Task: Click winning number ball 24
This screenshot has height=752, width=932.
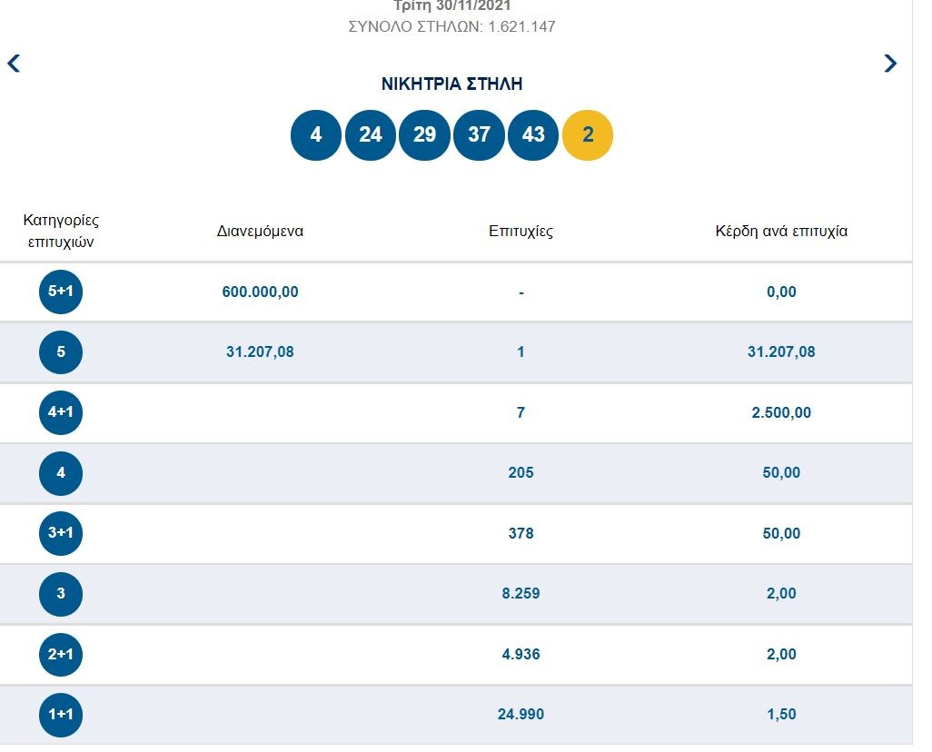Action: 370,135
